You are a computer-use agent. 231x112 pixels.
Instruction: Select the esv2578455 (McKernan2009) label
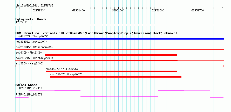[35, 47]
